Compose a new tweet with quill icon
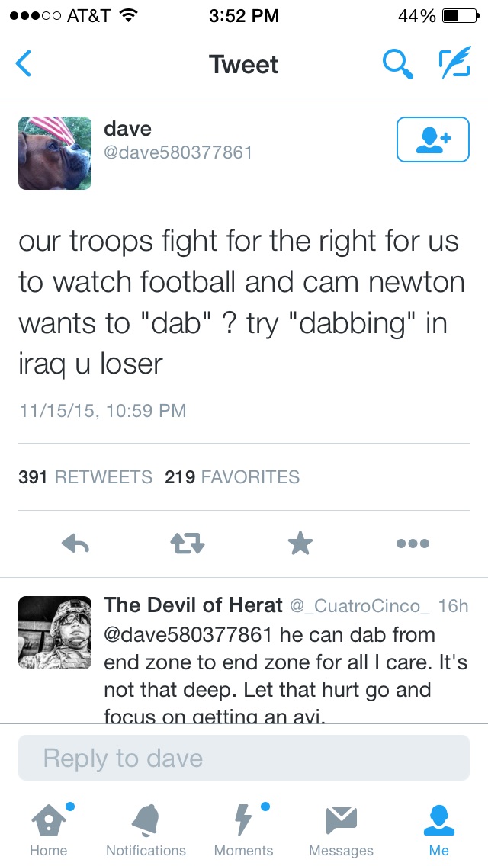488x866 pixels. tap(455, 62)
